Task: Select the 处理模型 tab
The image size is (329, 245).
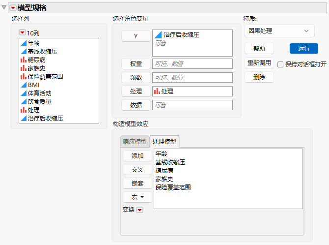Action: [x=164, y=142]
